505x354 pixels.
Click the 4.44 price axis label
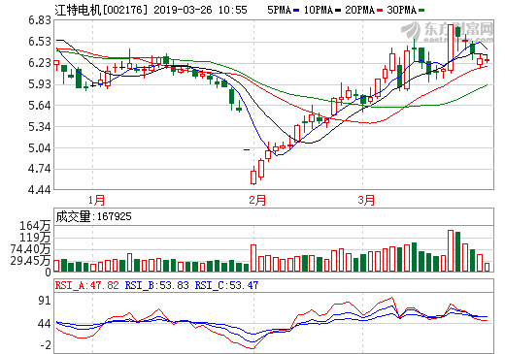click(x=40, y=190)
